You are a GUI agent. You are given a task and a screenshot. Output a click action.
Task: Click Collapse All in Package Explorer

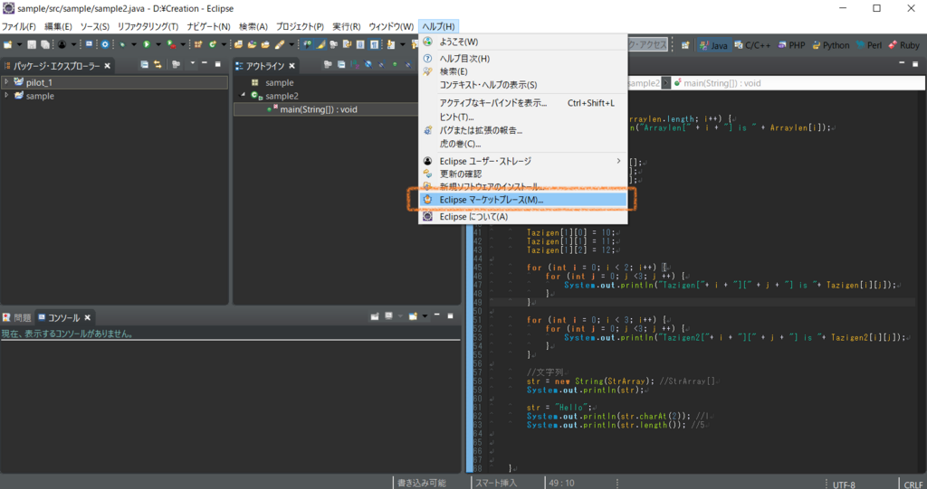[144, 64]
